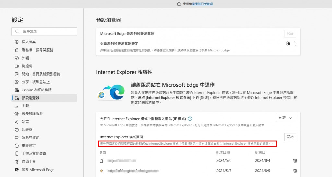Click the Internet Explorer 相容性 heading
The image size is (332, 177).
tap(124, 72)
